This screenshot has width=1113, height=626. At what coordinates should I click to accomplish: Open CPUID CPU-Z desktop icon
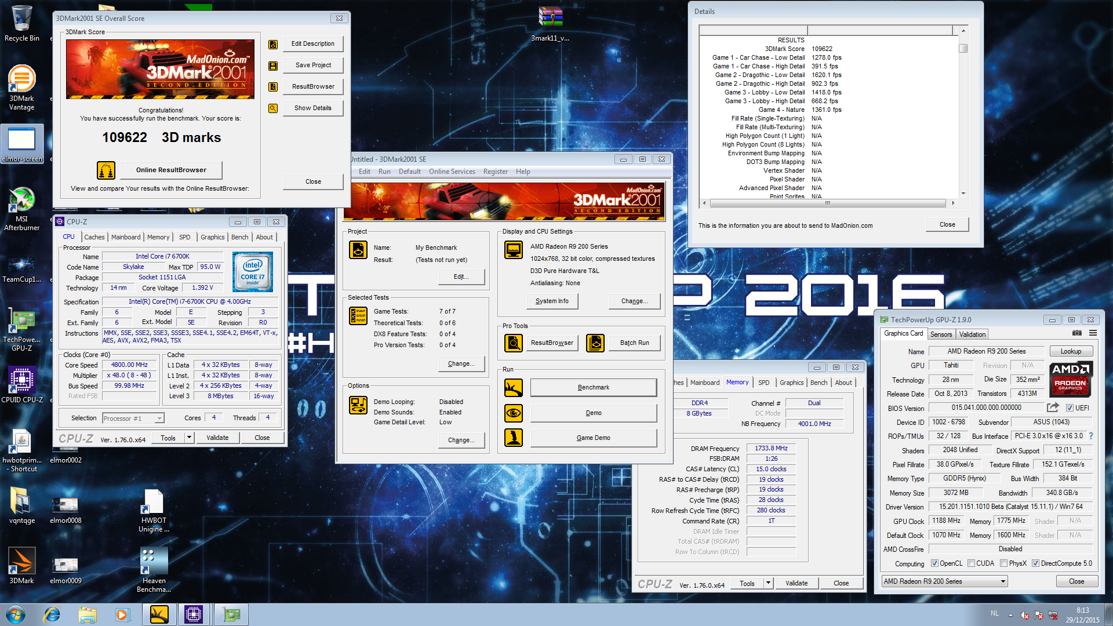click(22, 385)
